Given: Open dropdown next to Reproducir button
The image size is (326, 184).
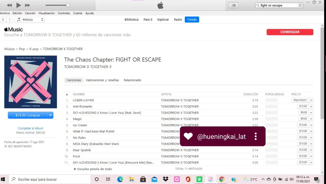Looking at the screenshot, I should tap(311, 100).
